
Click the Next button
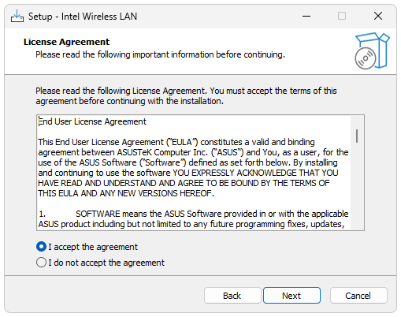click(x=291, y=296)
